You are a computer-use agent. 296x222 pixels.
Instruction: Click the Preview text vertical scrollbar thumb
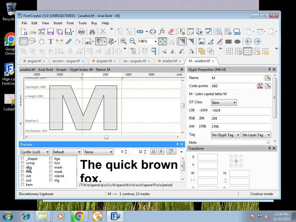(183, 166)
